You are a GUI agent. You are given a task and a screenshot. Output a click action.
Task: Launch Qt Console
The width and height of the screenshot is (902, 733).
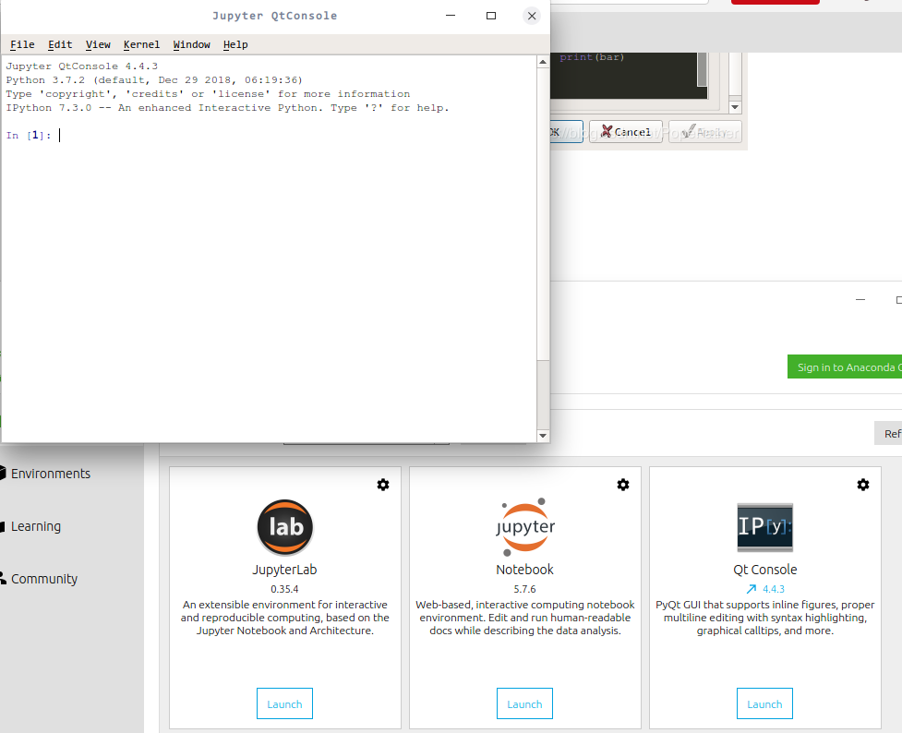tap(764, 703)
